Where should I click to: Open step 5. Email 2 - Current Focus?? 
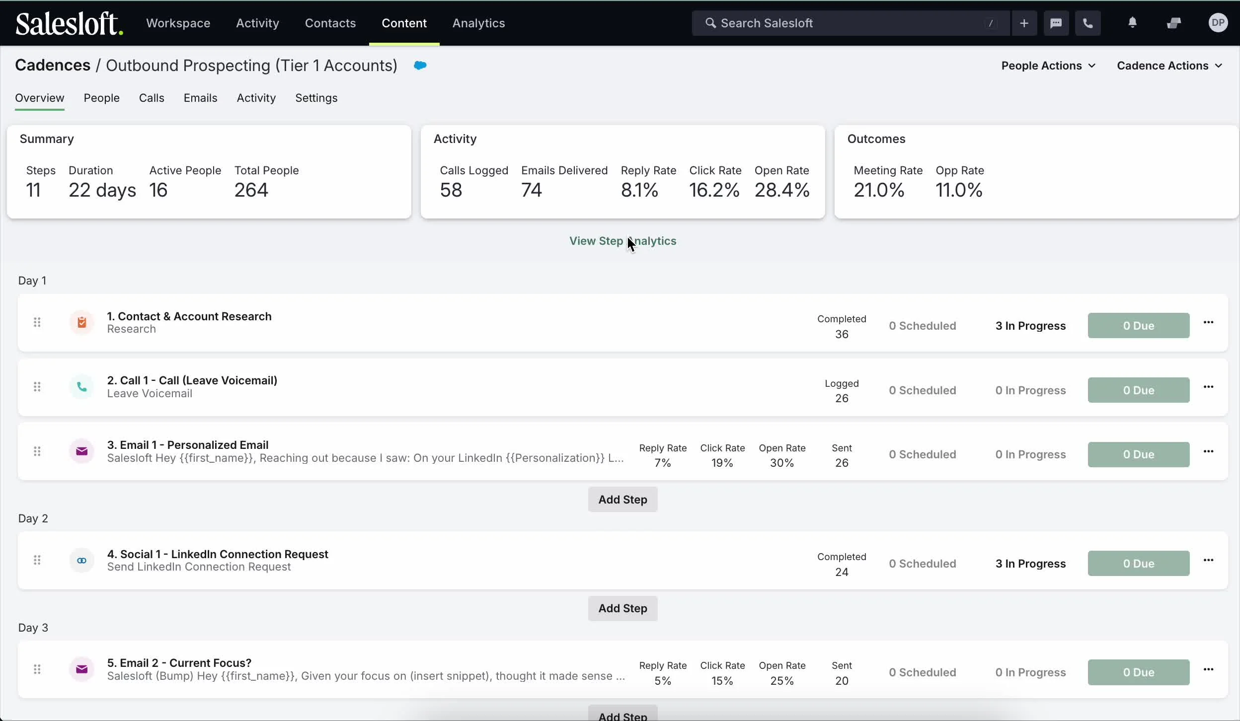tap(179, 663)
